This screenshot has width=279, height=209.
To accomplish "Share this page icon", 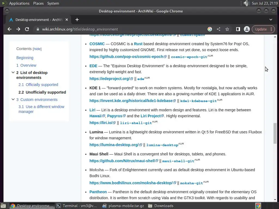I will point(219,29).
